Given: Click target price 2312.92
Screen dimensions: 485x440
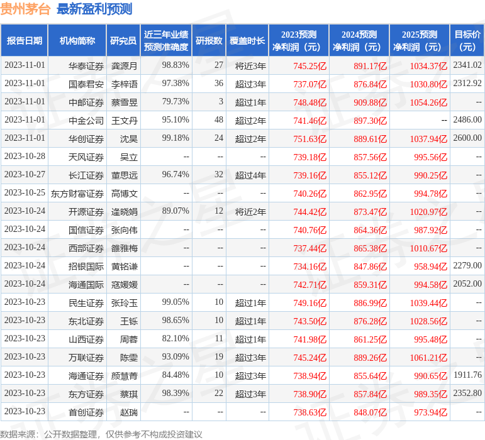Looking at the screenshot, I should [x=467, y=84].
